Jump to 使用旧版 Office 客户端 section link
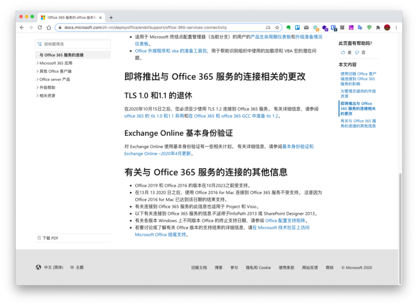Viewport: 418px width, 306px height. tap(358, 79)
